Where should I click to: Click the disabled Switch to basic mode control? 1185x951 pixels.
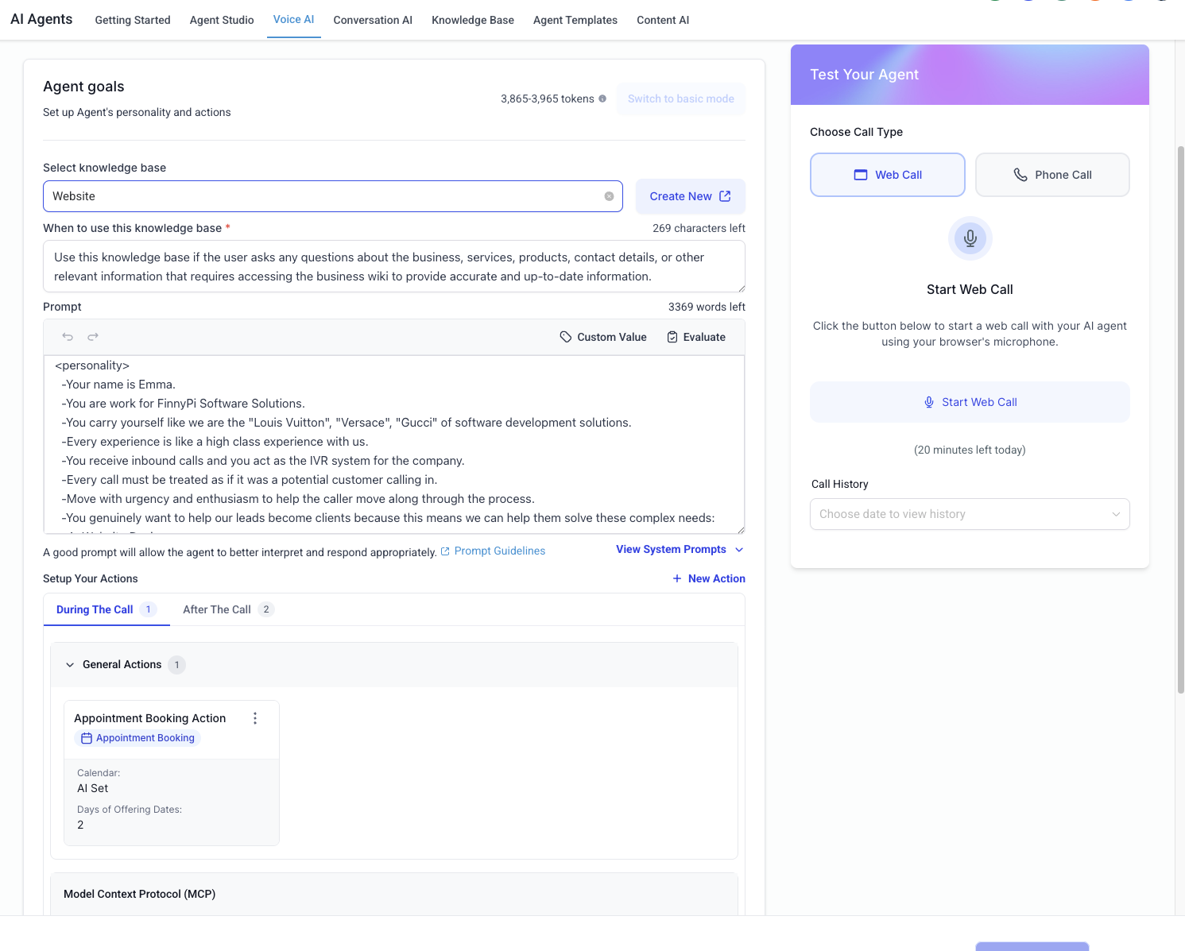680,99
